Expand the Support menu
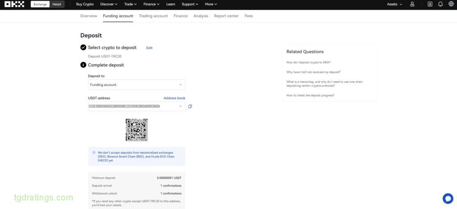This screenshot has height=209, width=457. (x=190, y=4)
